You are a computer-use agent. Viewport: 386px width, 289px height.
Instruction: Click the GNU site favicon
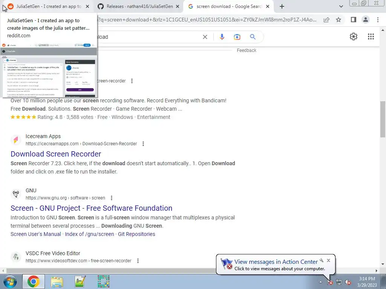[16, 194]
